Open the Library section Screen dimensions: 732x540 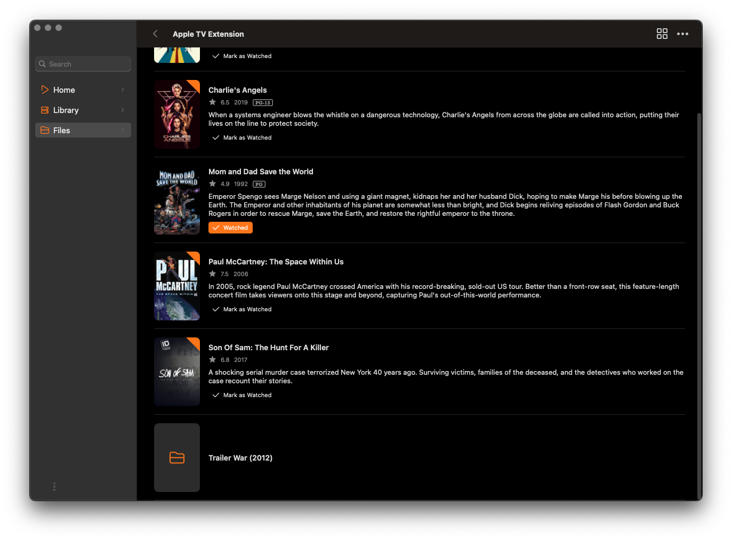[x=83, y=110]
